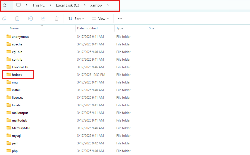Click the 'perl' folder name

(15, 143)
